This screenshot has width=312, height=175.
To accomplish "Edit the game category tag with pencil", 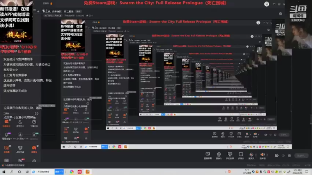I will coord(53,16).
